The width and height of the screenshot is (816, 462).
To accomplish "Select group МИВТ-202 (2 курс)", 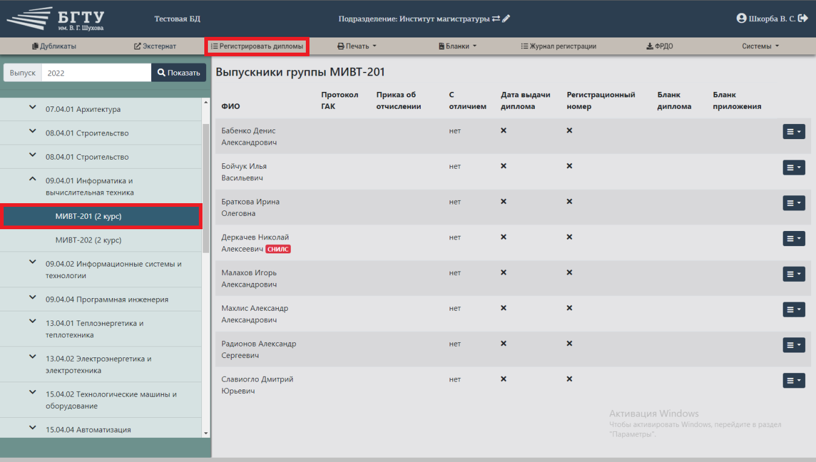I will 102,240.
